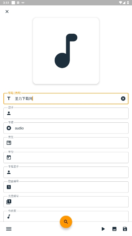Select the genre (类型) field
Screen dimensions: 132x236
tap(66, 143)
